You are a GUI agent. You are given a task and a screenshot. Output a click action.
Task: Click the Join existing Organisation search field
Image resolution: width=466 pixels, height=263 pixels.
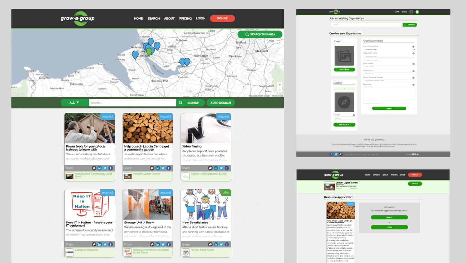click(x=367, y=25)
